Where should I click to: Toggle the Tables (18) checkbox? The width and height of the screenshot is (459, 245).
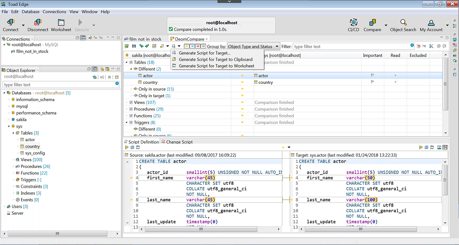coord(131,62)
